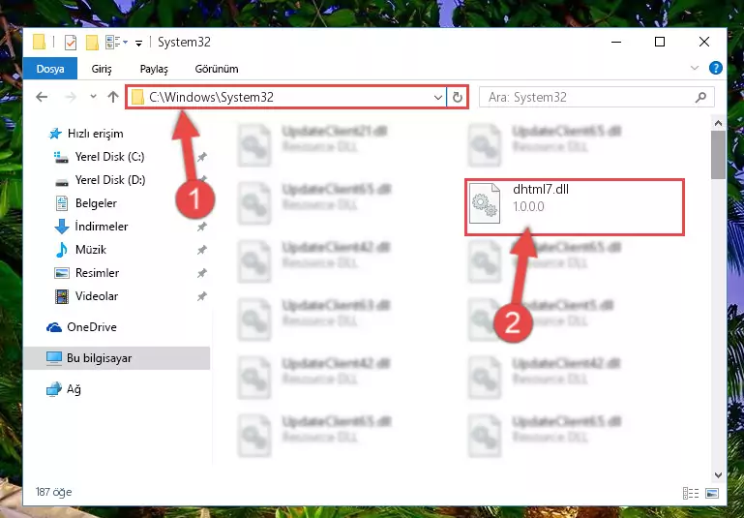The height and width of the screenshot is (518, 744).
Task: Click the New folder icon in title bar
Action: pyautogui.click(x=92, y=43)
